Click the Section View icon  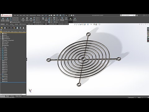coord(81,25)
